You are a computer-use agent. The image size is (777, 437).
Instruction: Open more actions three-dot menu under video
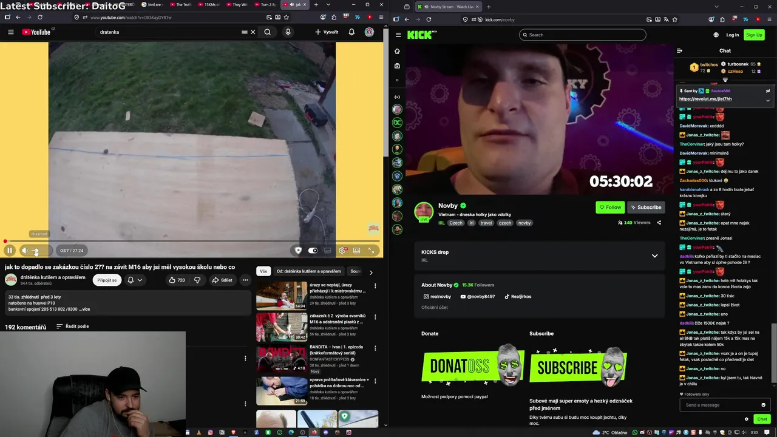click(x=245, y=280)
